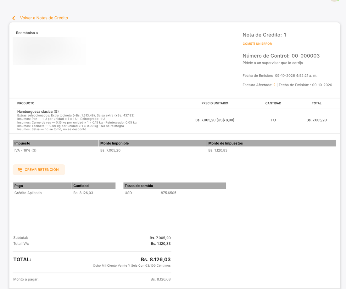Viewport: 346px width, 289px height.
Task: Click the retention icon beside CREAR RETENCIÓN
Action: click(20, 170)
